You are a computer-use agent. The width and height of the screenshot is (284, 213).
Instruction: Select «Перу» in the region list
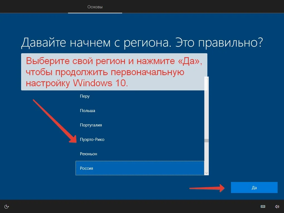[140, 96]
